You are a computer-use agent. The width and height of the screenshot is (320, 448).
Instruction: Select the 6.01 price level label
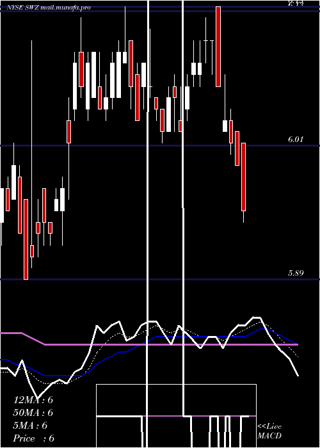tap(296, 140)
